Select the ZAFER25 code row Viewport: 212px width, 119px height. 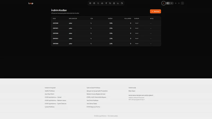[x=106, y=28]
